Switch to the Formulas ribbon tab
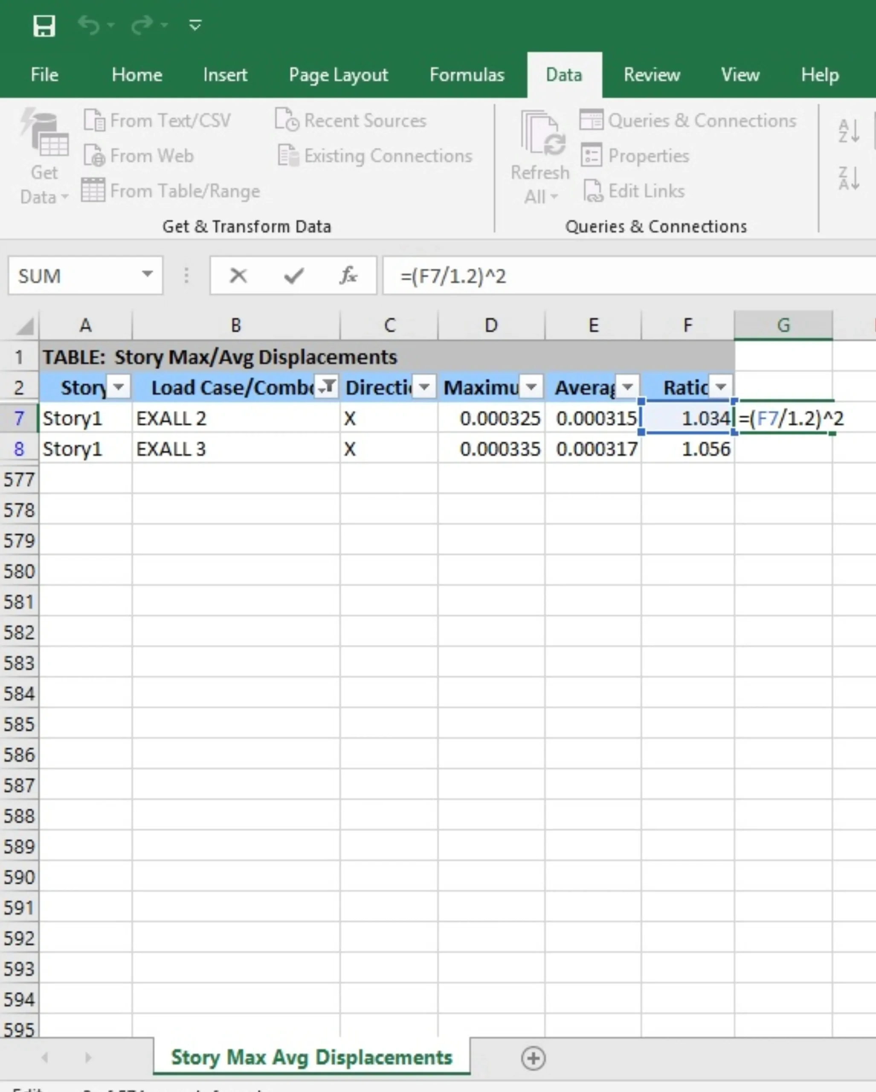Screen dimensions: 876x1092 (467, 75)
